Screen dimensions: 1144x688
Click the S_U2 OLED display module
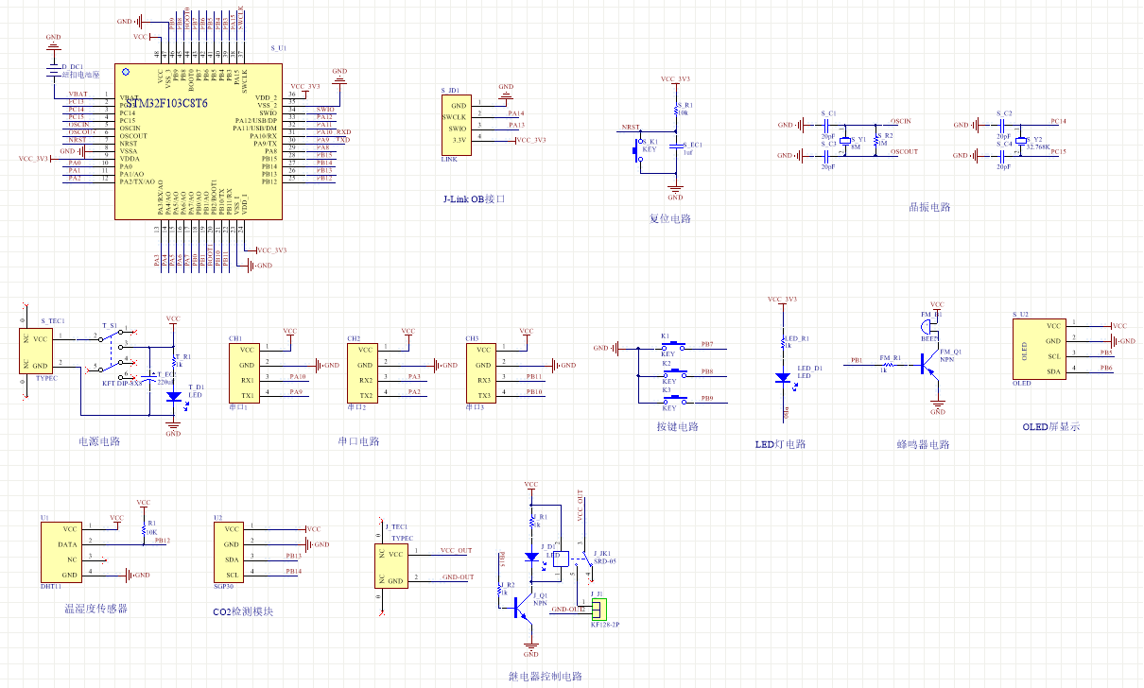tap(1038, 349)
